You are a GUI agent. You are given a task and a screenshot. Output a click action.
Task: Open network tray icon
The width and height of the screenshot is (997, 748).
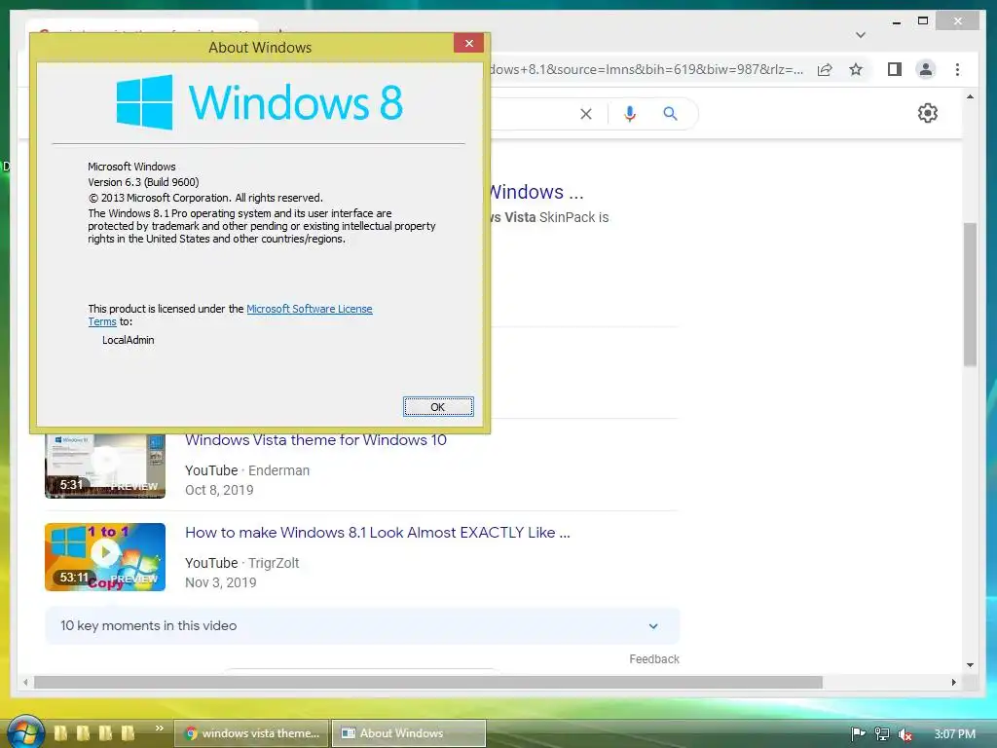(x=882, y=734)
